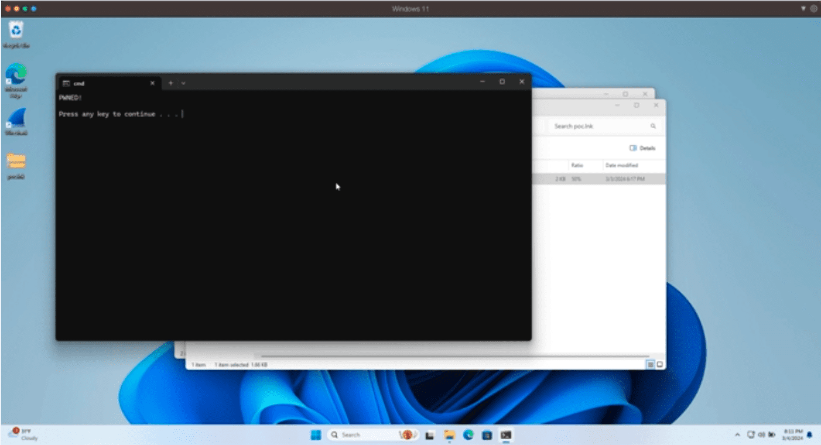Maximize the front Explorer window
Viewport: 821px width, 445px height.
(x=637, y=105)
